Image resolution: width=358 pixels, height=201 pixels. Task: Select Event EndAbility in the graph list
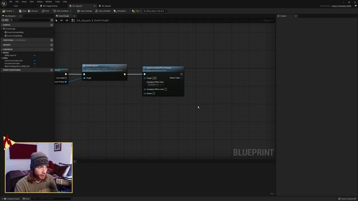point(15,36)
